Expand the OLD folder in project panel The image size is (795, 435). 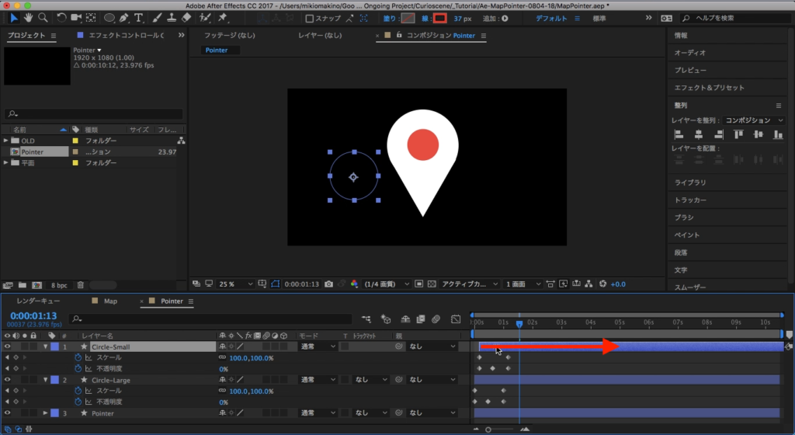(x=6, y=141)
